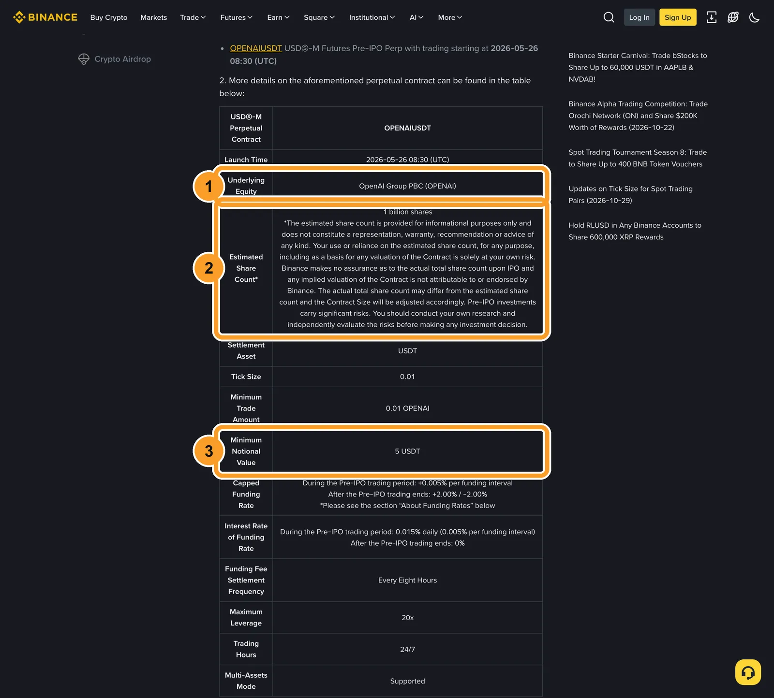Viewport: 774px width, 698px height.
Task: Open Hold RLUSD XRP Rewards announcement
Action: tap(635, 231)
